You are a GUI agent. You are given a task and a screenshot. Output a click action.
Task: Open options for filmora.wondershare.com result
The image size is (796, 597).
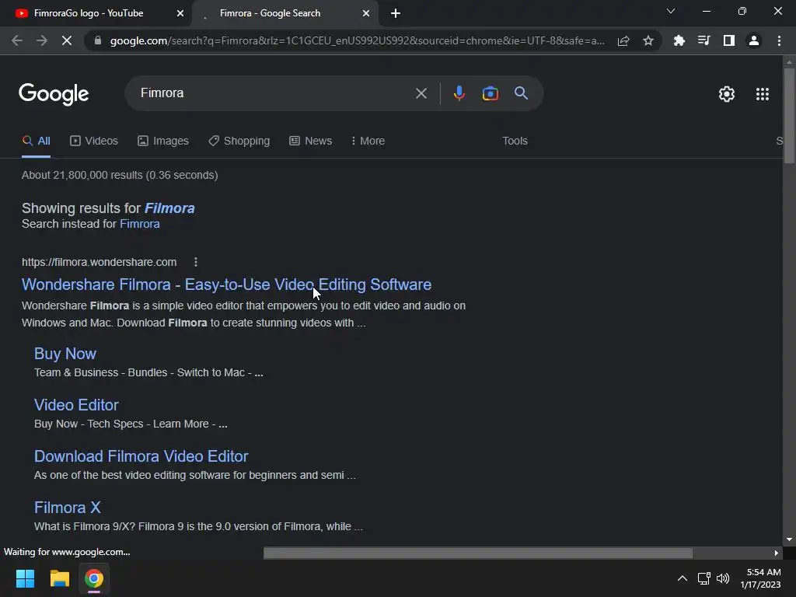[x=196, y=262]
